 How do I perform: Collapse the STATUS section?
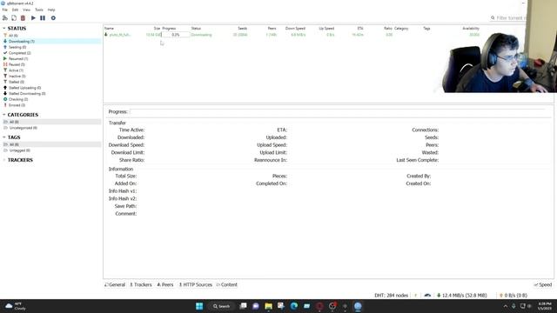pyautogui.click(x=3, y=28)
